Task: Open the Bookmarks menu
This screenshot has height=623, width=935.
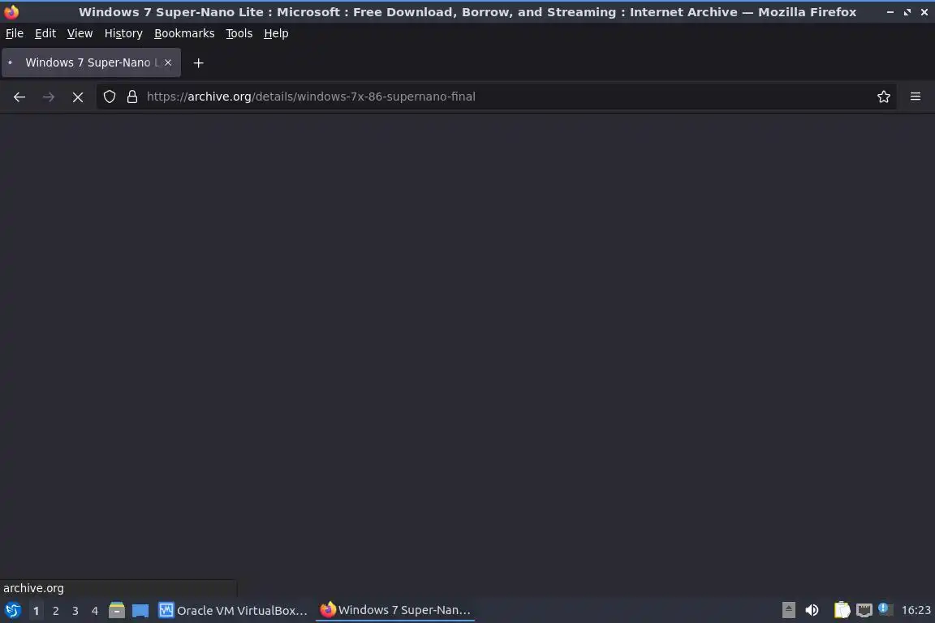Action: 184,33
